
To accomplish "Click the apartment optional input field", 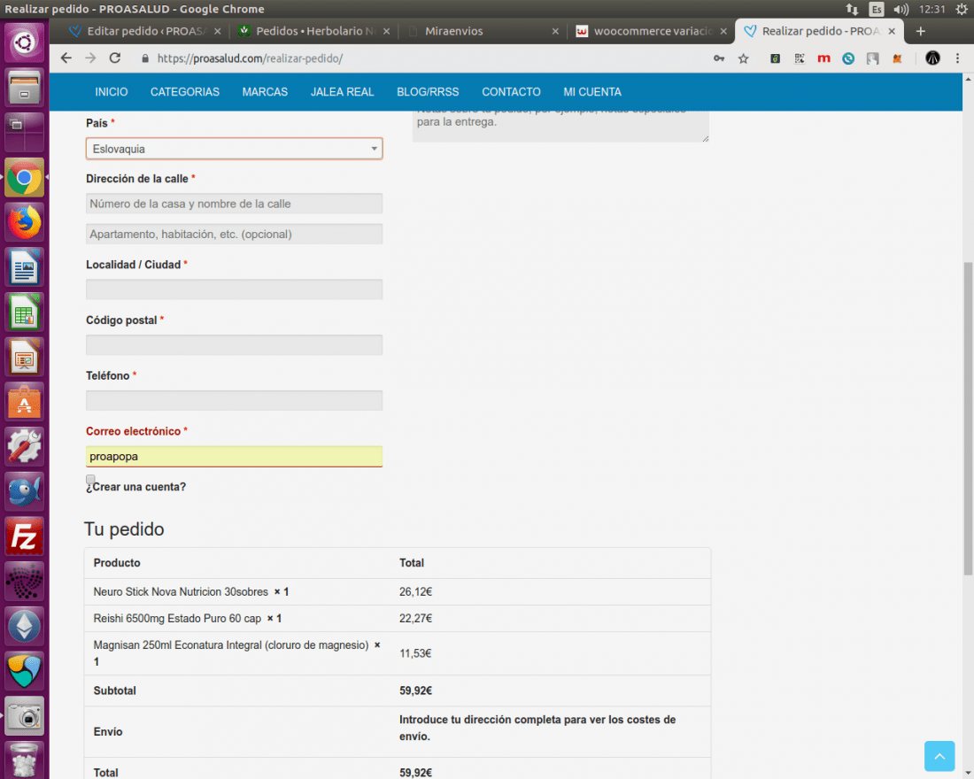I will (234, 235).
